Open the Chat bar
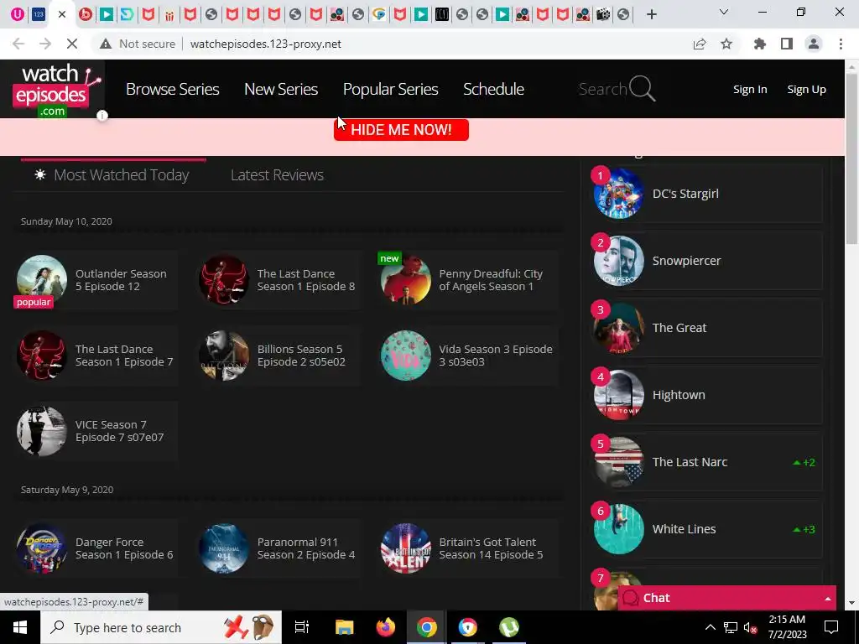 click(x=727, y=598)
